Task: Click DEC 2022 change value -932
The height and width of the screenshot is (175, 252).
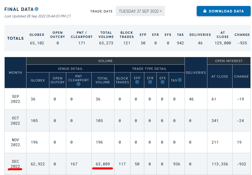Action: point(242,164)
